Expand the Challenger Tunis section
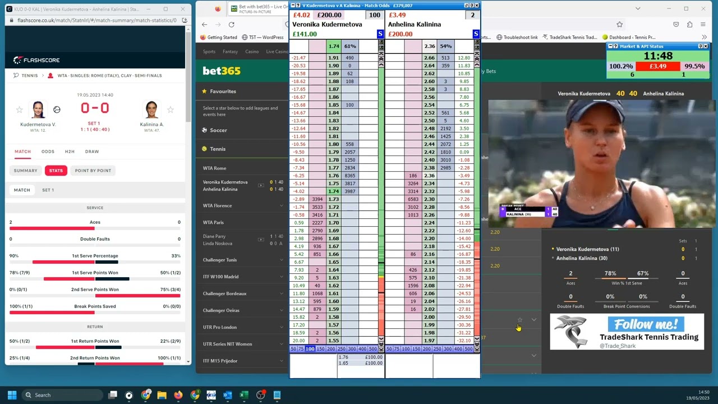The image size is (718, 404). pyautogui.click(x=281, y=260)
